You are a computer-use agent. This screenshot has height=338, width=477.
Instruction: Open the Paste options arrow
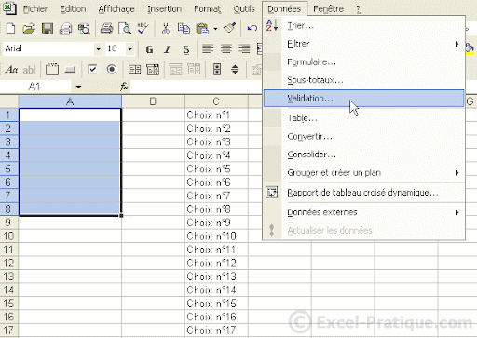(215, 29)
